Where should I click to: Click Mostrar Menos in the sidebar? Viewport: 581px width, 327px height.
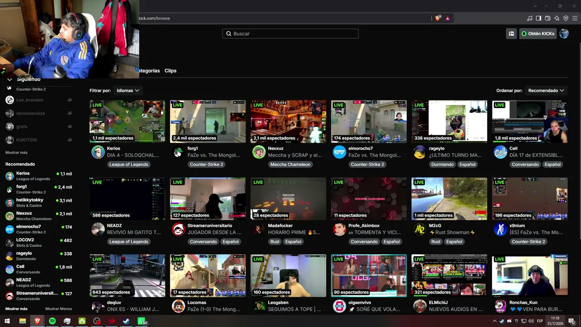59,309
